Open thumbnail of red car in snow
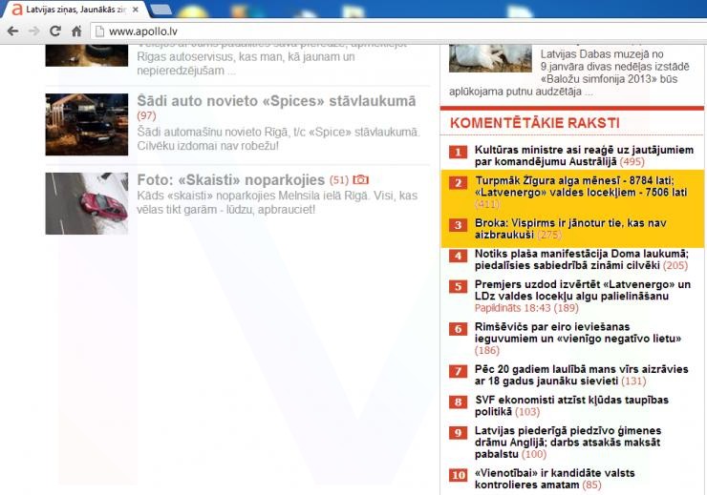The image size is (707, 495). [x=86, y=203]
